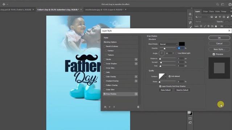
Task: Filter layers by pixel layer icon
Action: [x=212, y=17]
